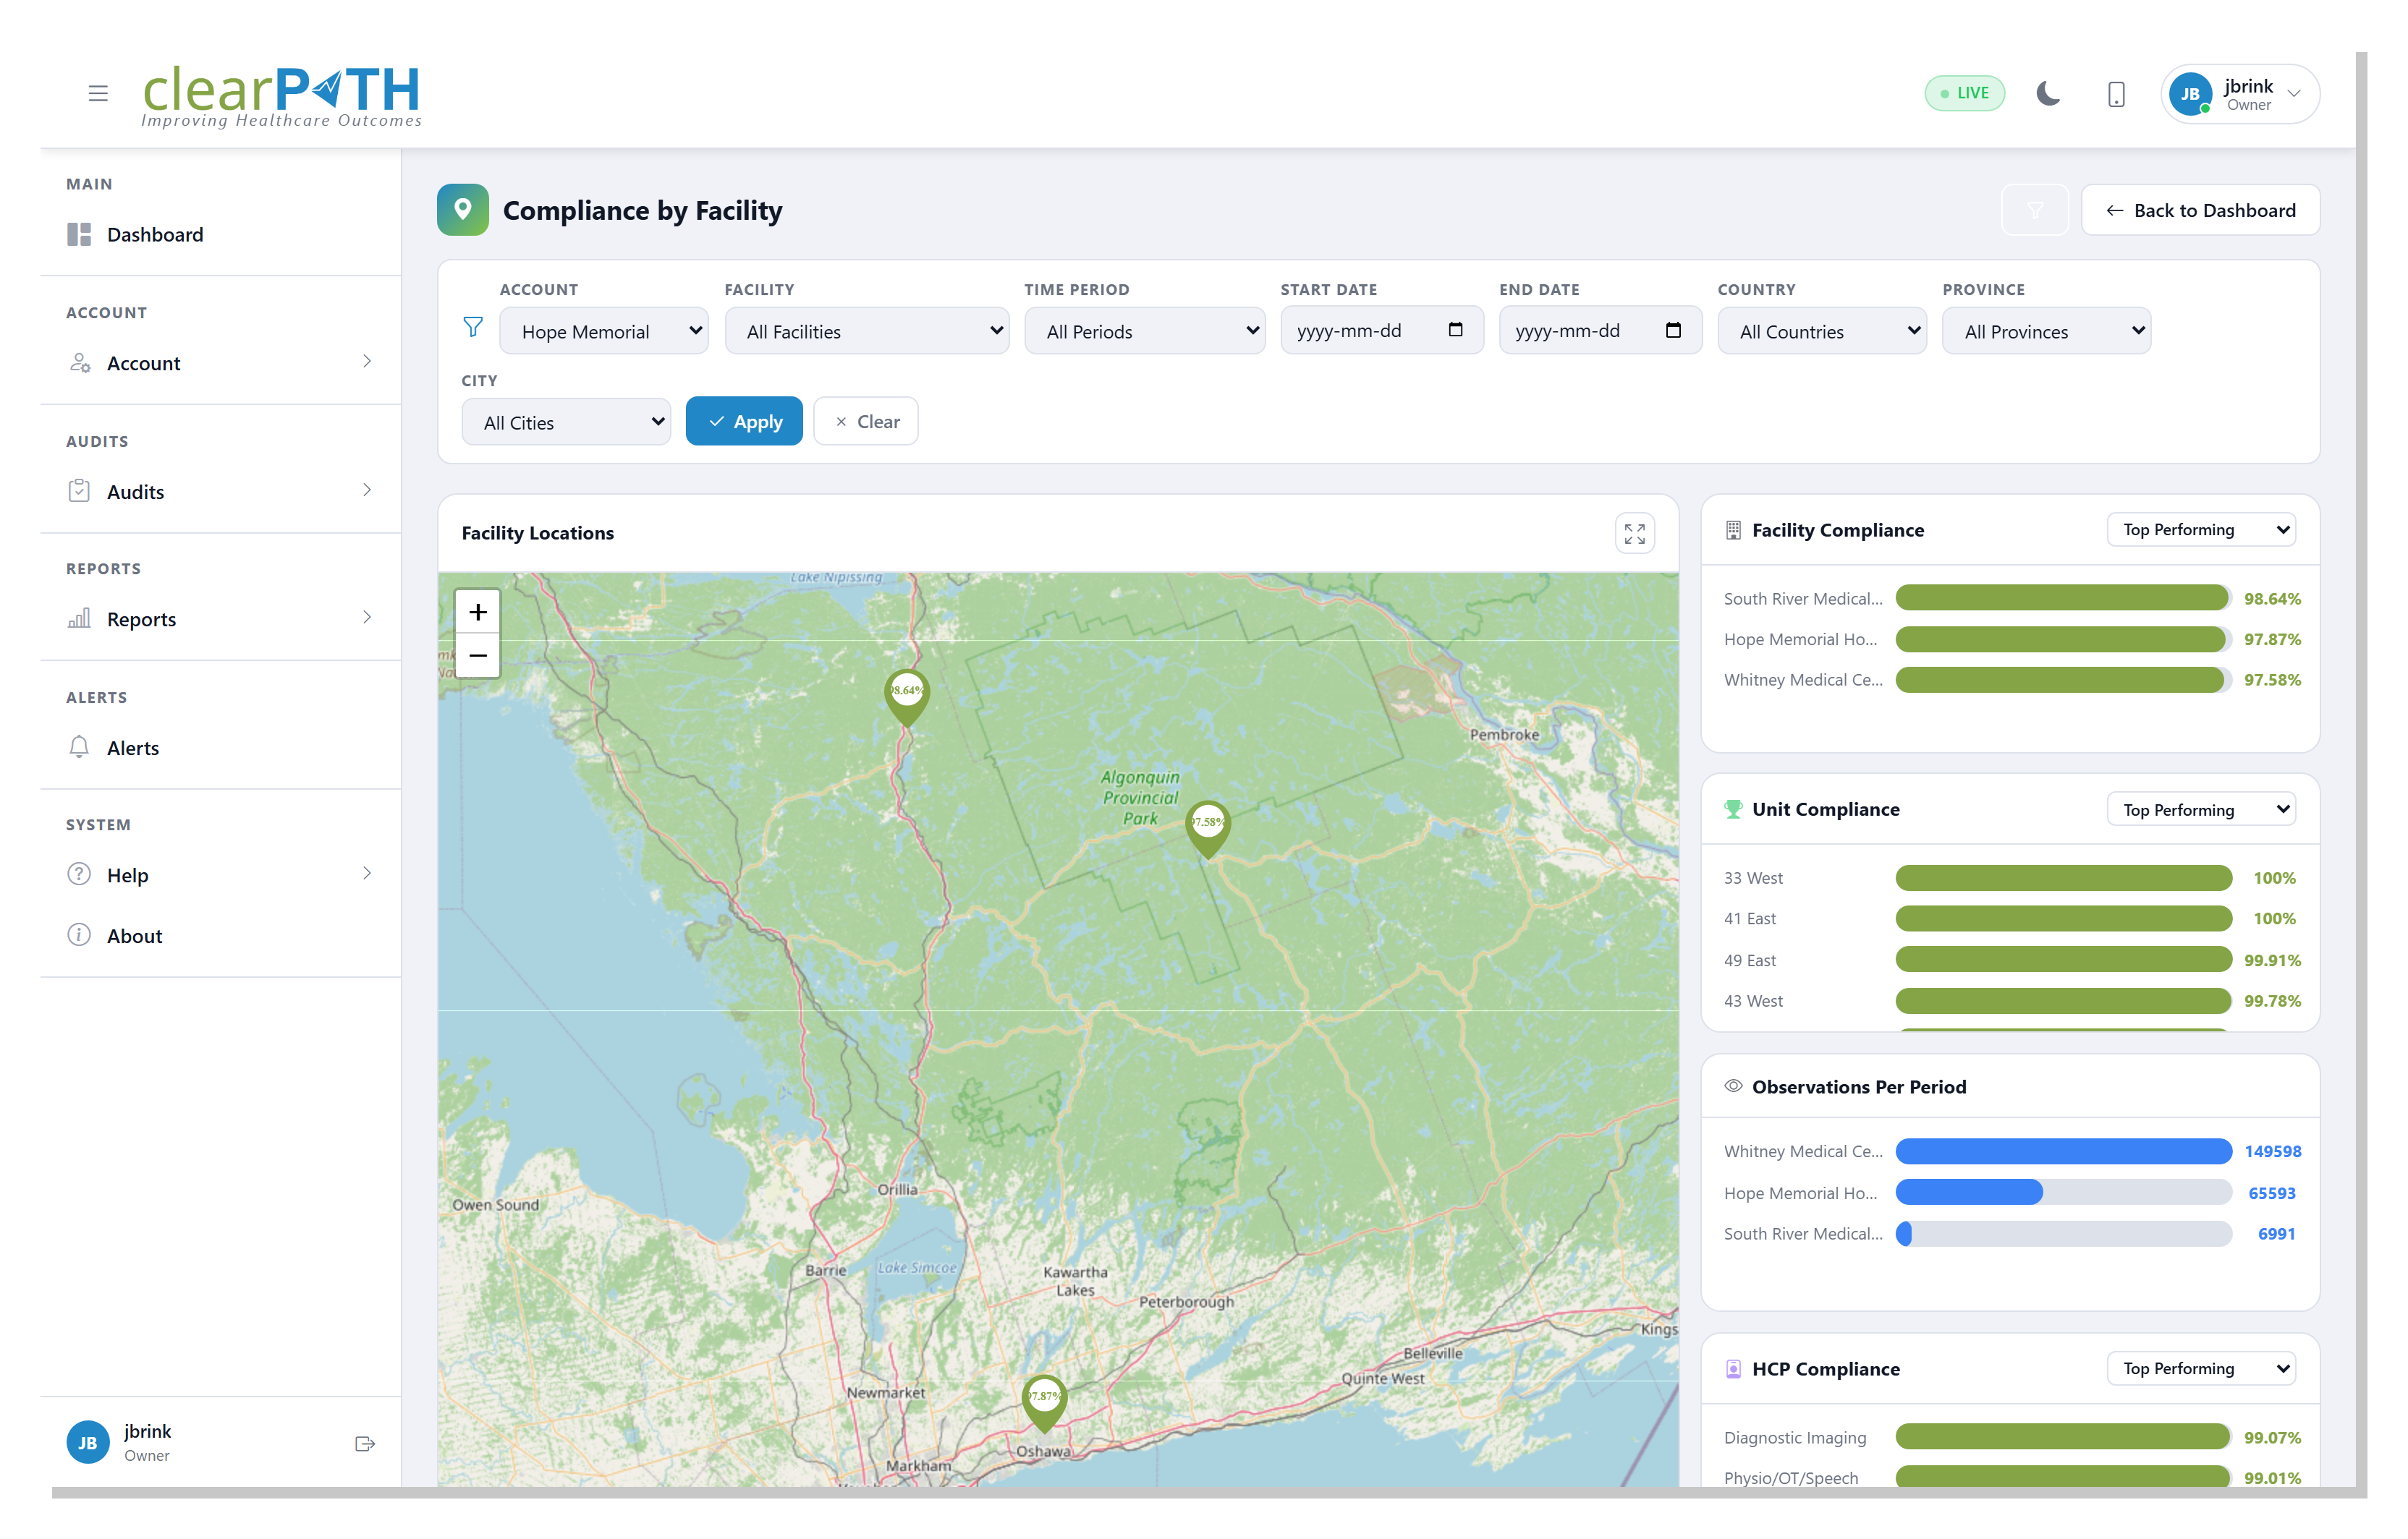This screenshot has height=1539, width=2408.
Task: Open Dashboard from sidebar
Action: point(220,235)
